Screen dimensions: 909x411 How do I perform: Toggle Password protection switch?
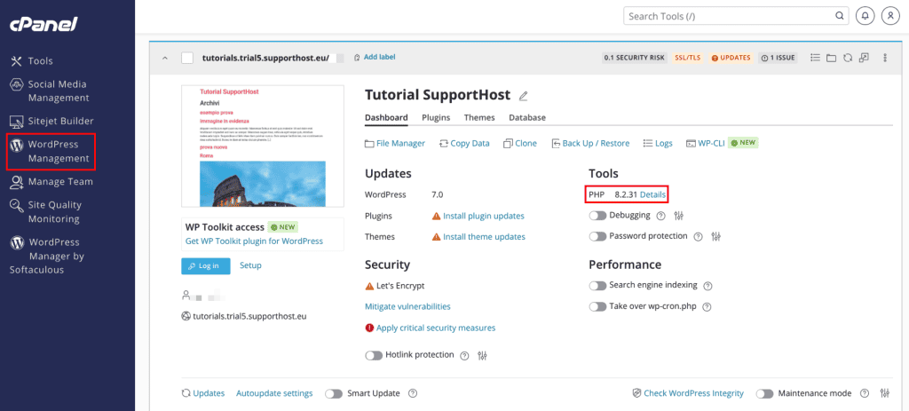pyautogui.click(x=597, y=236)
